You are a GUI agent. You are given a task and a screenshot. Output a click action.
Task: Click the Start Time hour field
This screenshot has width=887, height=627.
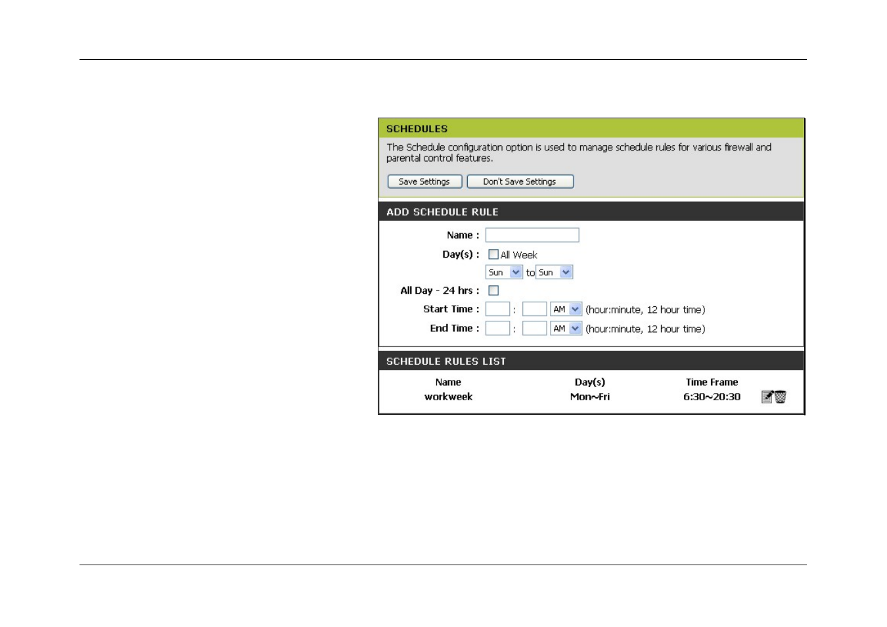[497, 310]
